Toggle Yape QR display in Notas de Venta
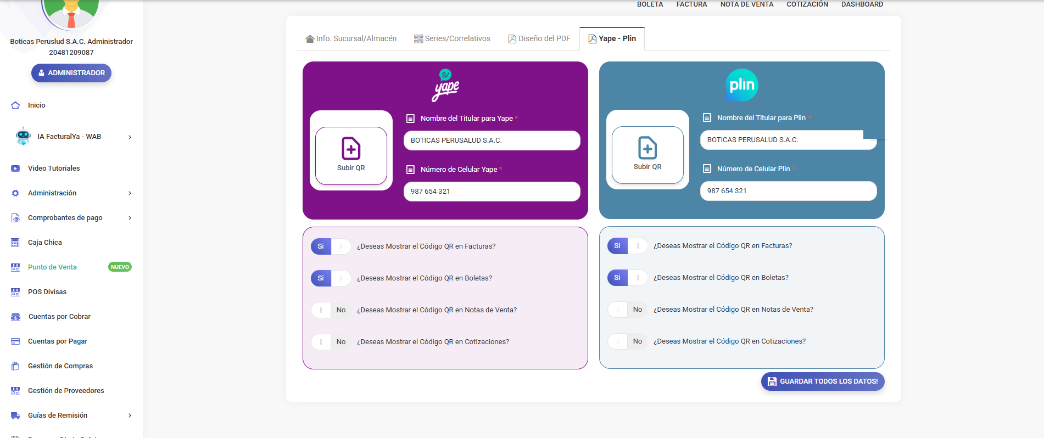The width and height of the screenshot is (1044, 438). coord(331,310)
